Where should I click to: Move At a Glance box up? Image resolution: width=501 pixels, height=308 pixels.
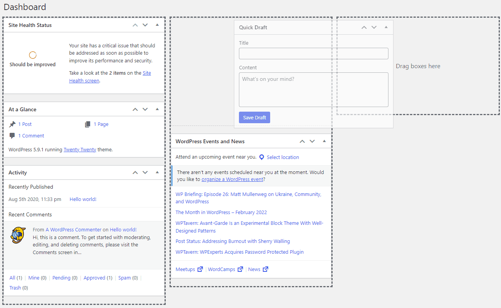135,109
